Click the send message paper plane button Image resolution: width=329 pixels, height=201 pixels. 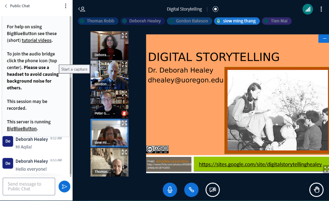click(x=64, y=186)
